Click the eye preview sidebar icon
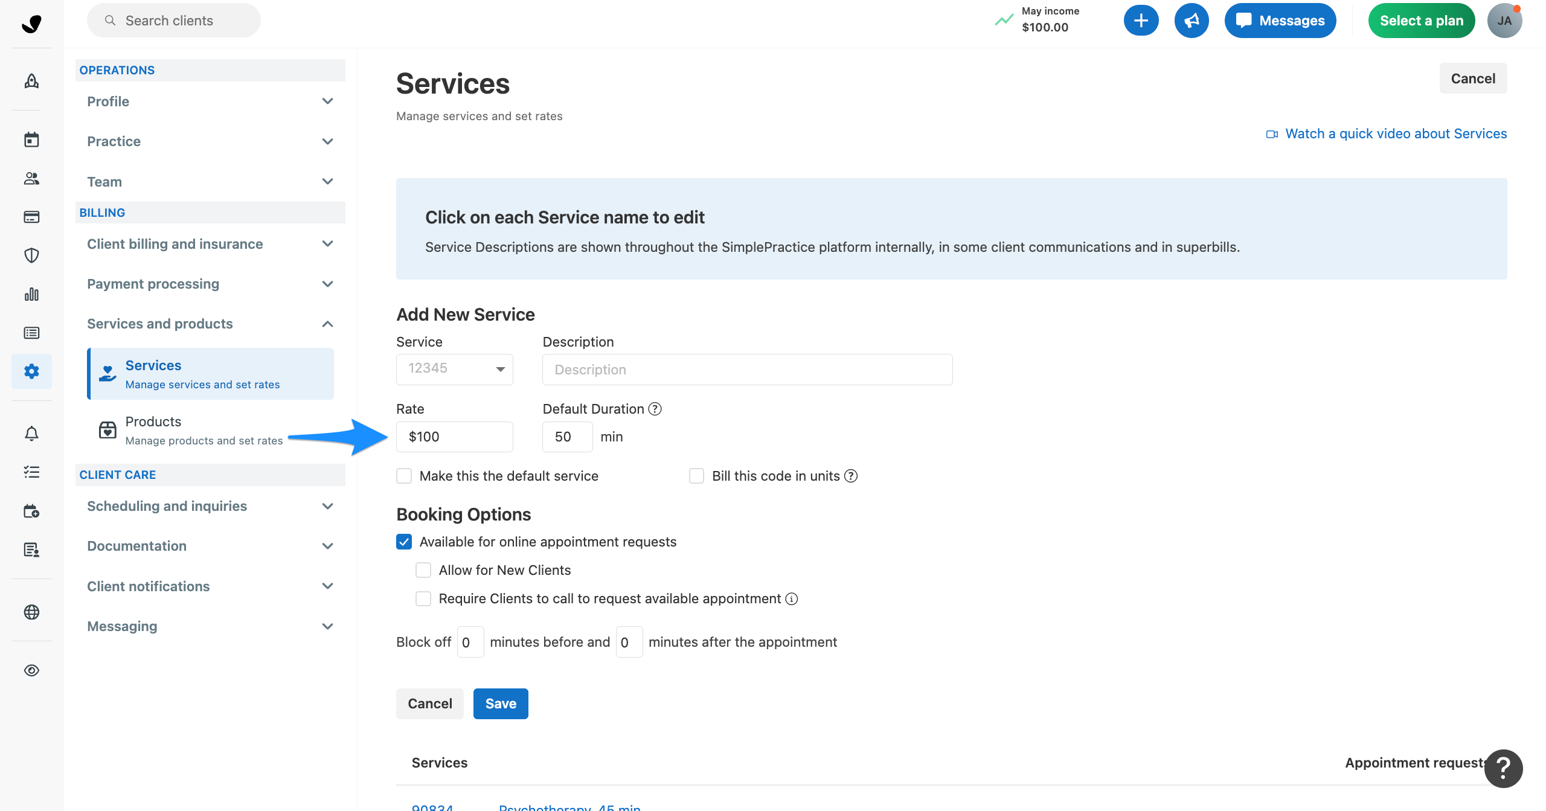This screenshot has width=1546, height=811. (x=31, y=670)
